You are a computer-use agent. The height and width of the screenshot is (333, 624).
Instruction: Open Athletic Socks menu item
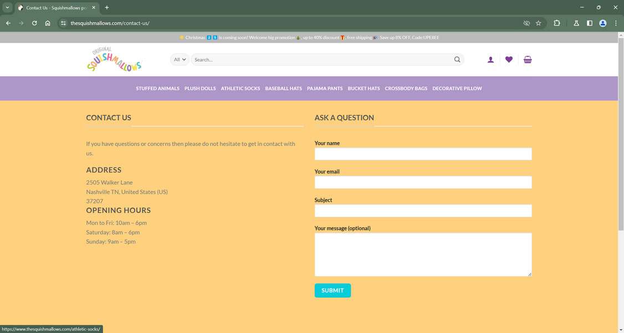pos(241,88)
